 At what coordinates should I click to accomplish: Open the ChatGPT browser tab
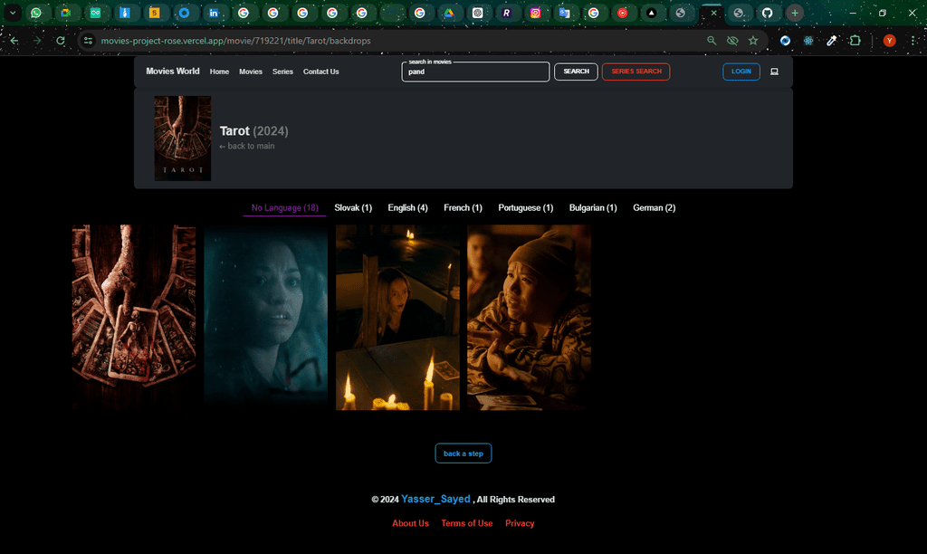[x=478, y=13]
